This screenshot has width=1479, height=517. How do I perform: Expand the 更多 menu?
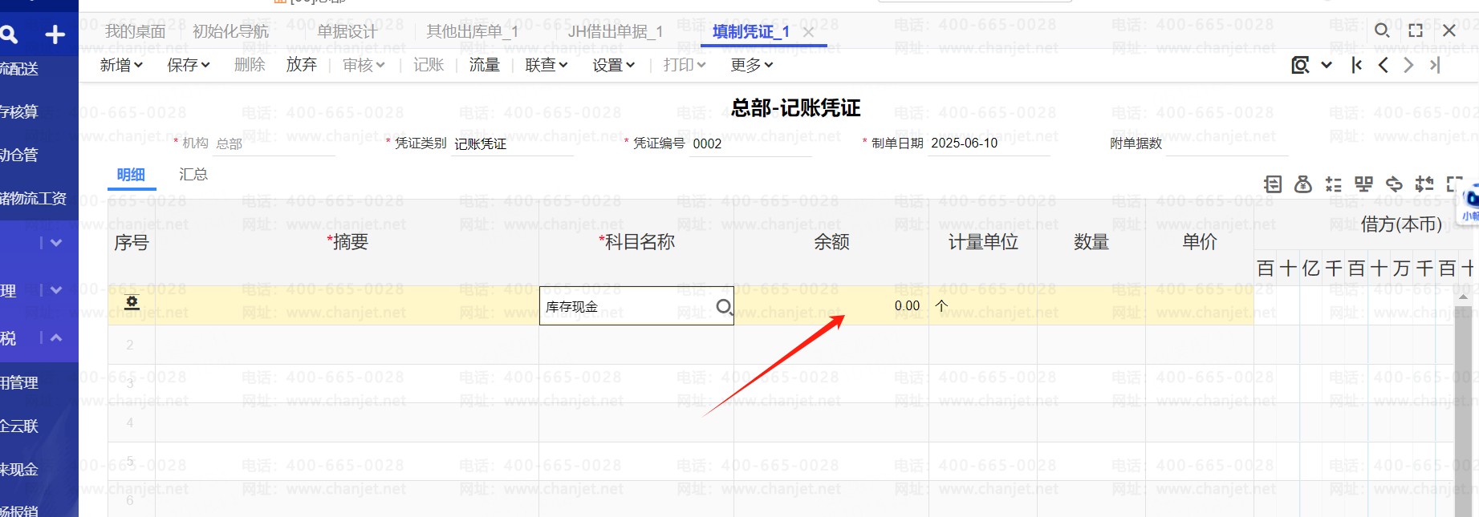pos(751,65)
